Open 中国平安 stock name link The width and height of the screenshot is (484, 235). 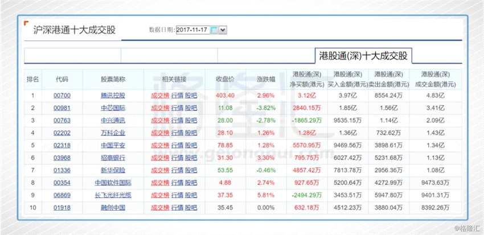113,145
